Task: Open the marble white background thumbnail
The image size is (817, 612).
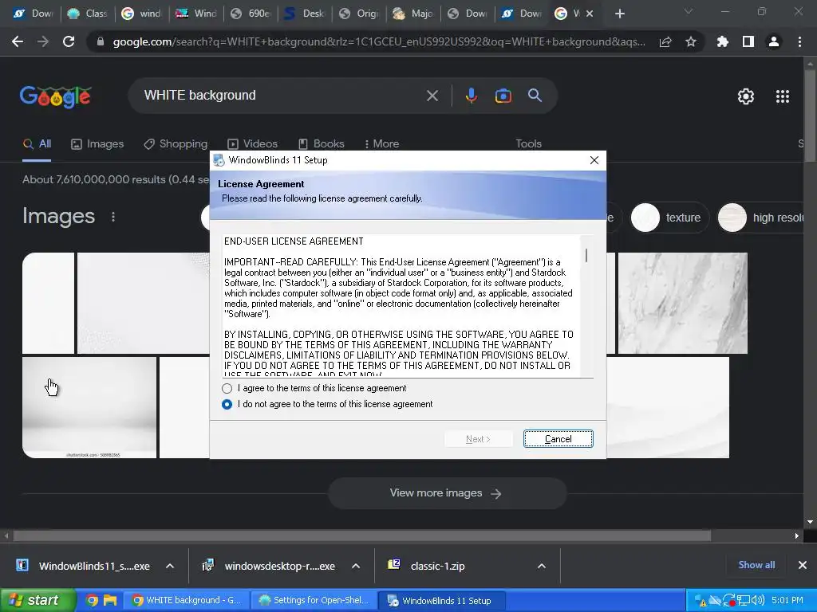Action: tap(683, 304)
